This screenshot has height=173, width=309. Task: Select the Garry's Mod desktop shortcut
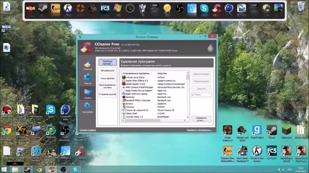click(257, 132)
